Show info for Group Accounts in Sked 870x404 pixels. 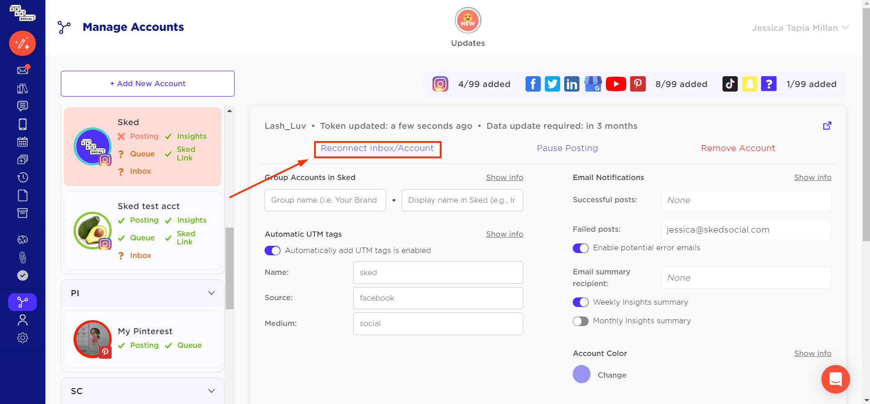[504, 177]
